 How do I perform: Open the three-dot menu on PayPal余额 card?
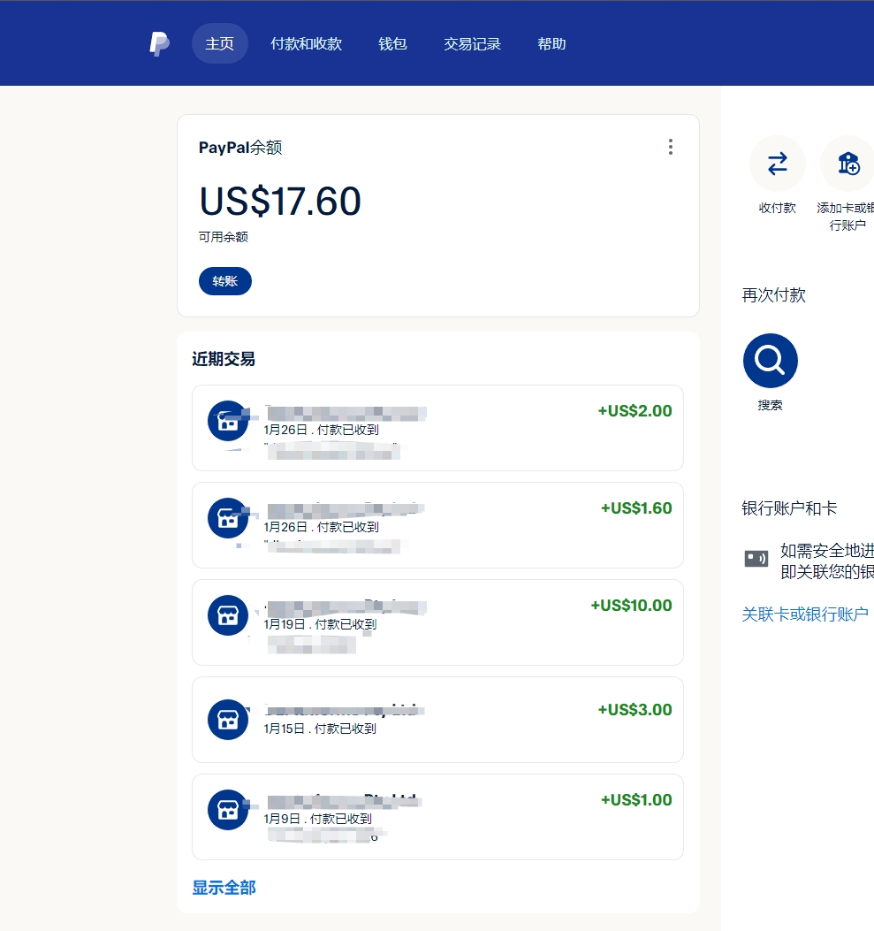(671, 147)
